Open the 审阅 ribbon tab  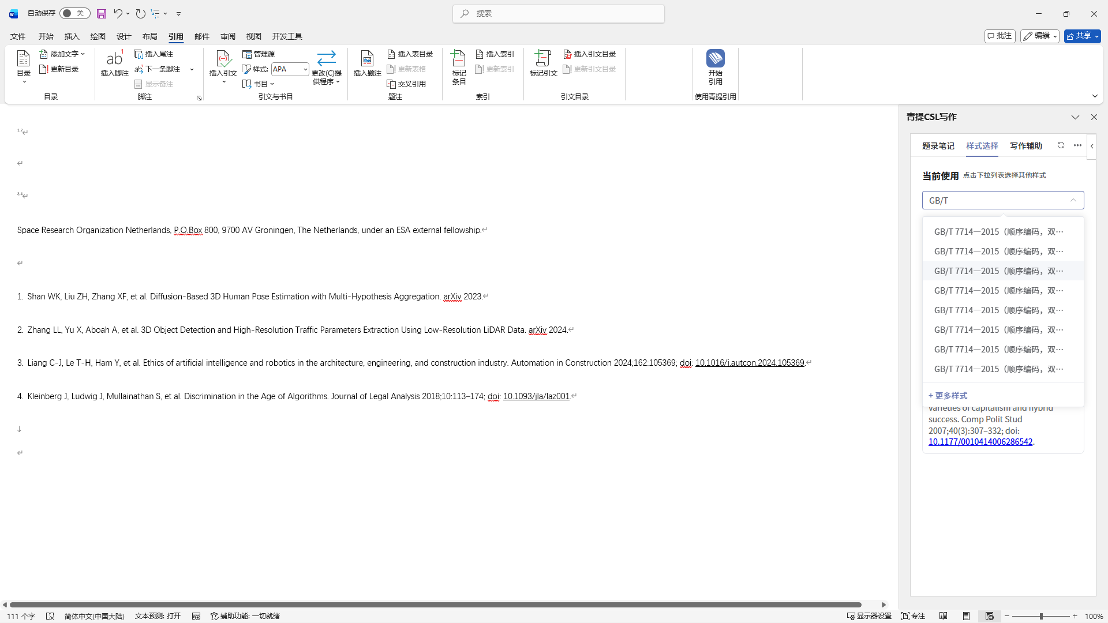[x=227, y=36]
